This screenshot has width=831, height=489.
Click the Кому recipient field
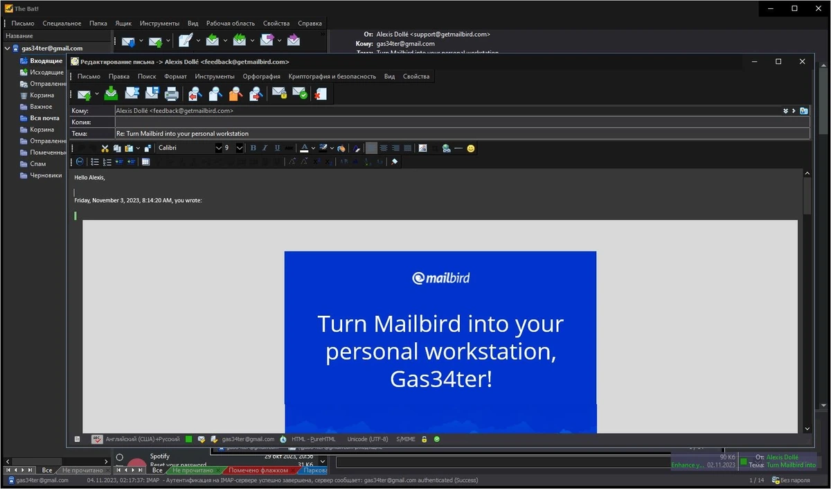(x=447, y=110)
